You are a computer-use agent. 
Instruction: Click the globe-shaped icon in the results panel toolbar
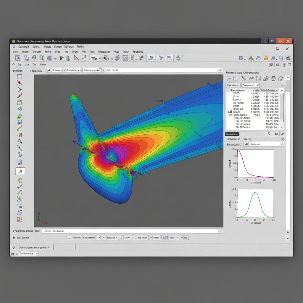click(273, 78)
